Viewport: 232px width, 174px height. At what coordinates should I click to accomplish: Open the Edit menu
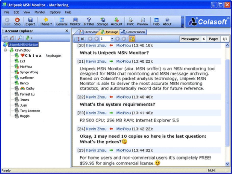pos(16,12)
